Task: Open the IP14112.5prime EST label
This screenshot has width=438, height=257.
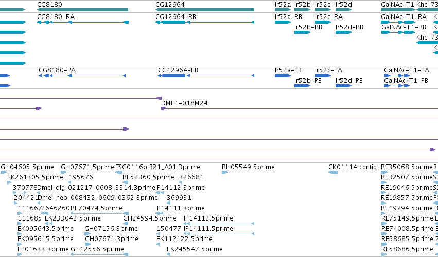Action: [x=208, y=218]
